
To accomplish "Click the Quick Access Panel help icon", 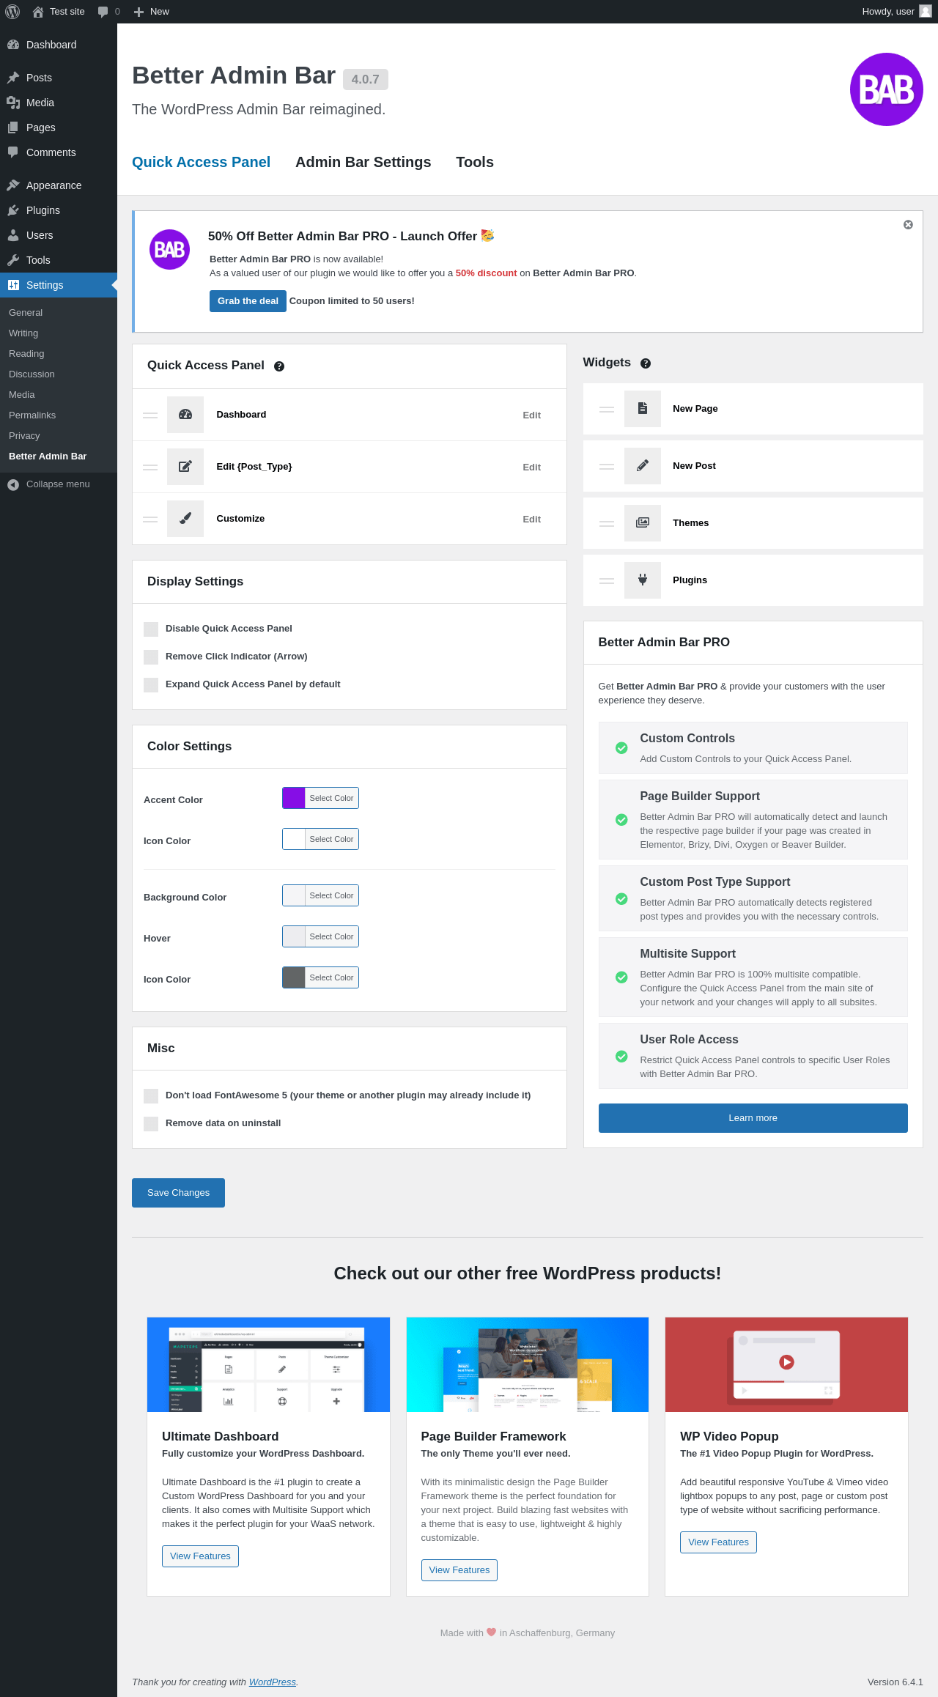I will pos(279,366).
